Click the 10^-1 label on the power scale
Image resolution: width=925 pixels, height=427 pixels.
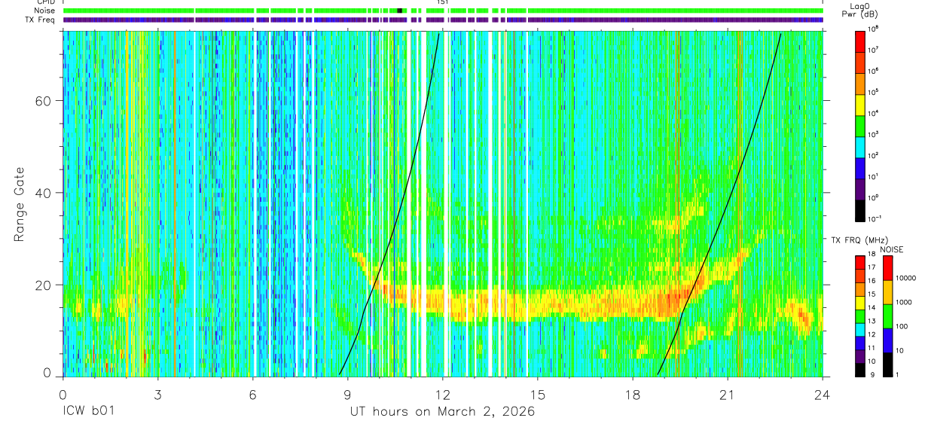tap(875, 218)
